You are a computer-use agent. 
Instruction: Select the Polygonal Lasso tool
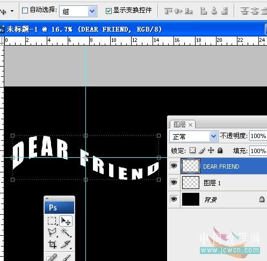point(52,233)
